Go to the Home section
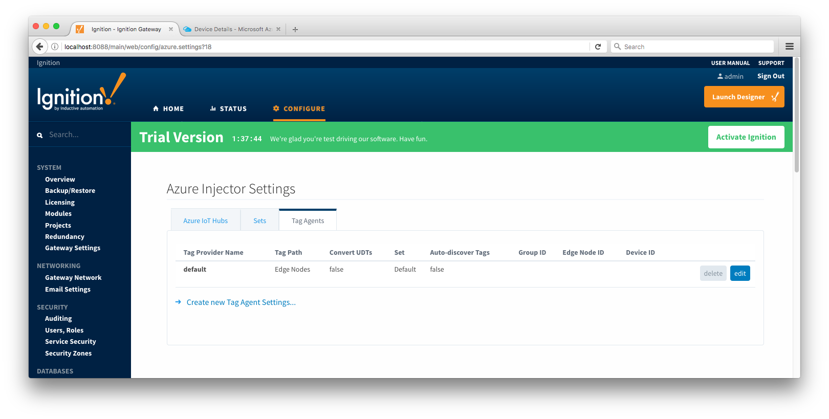 (x=168, y=109)
